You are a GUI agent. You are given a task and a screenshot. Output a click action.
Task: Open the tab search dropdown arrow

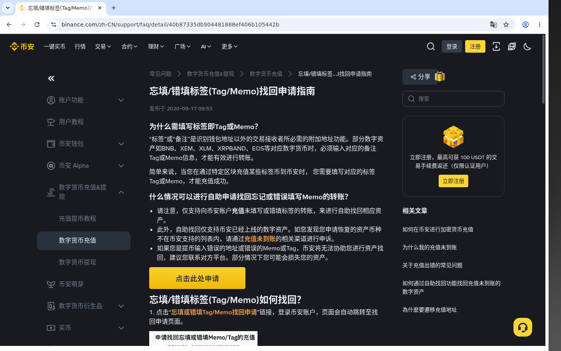click(x=8, y=8)
